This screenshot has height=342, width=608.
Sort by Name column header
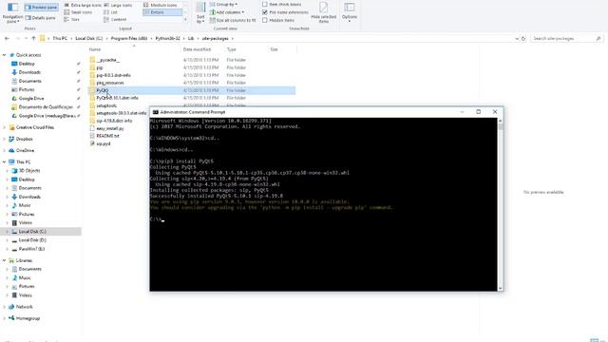134,49
